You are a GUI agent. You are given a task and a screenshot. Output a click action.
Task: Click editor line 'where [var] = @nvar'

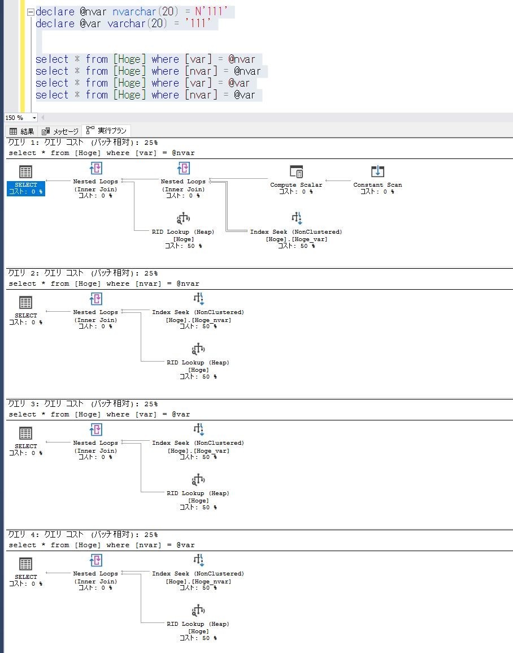(146, 59)
